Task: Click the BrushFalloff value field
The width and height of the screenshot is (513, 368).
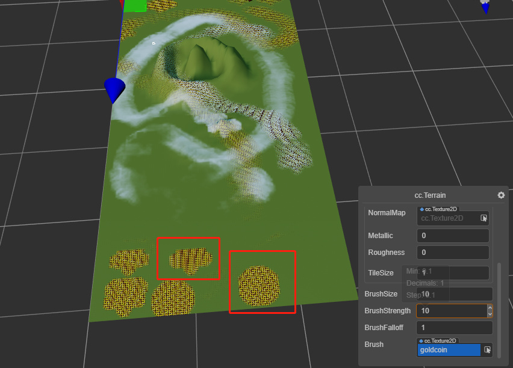Action: [x=455, y=328]
